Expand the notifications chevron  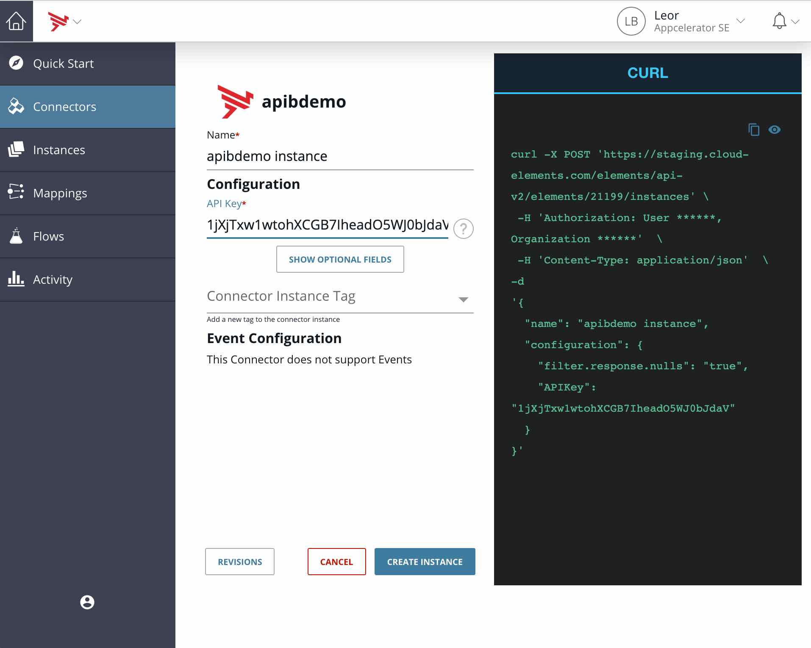point(795,21)
